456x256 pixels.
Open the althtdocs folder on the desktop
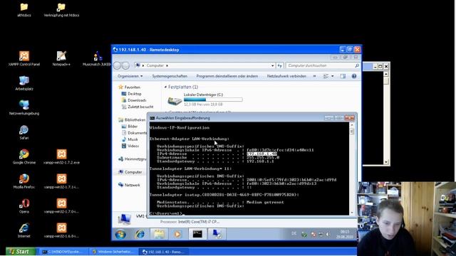pos(24,9)
